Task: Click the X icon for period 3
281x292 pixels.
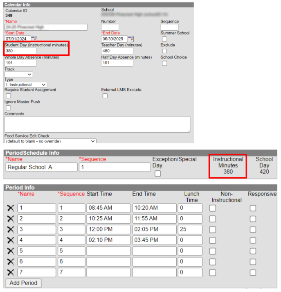Action: pyautogui.click(x=11, y=229)
